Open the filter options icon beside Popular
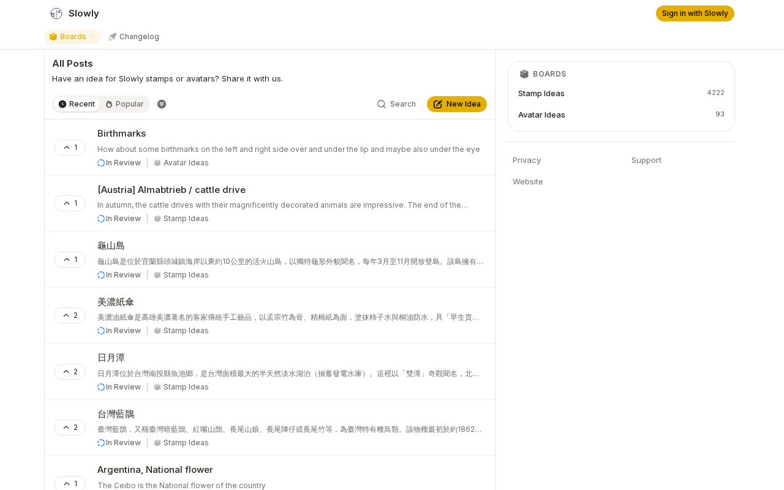 [162, 104]
